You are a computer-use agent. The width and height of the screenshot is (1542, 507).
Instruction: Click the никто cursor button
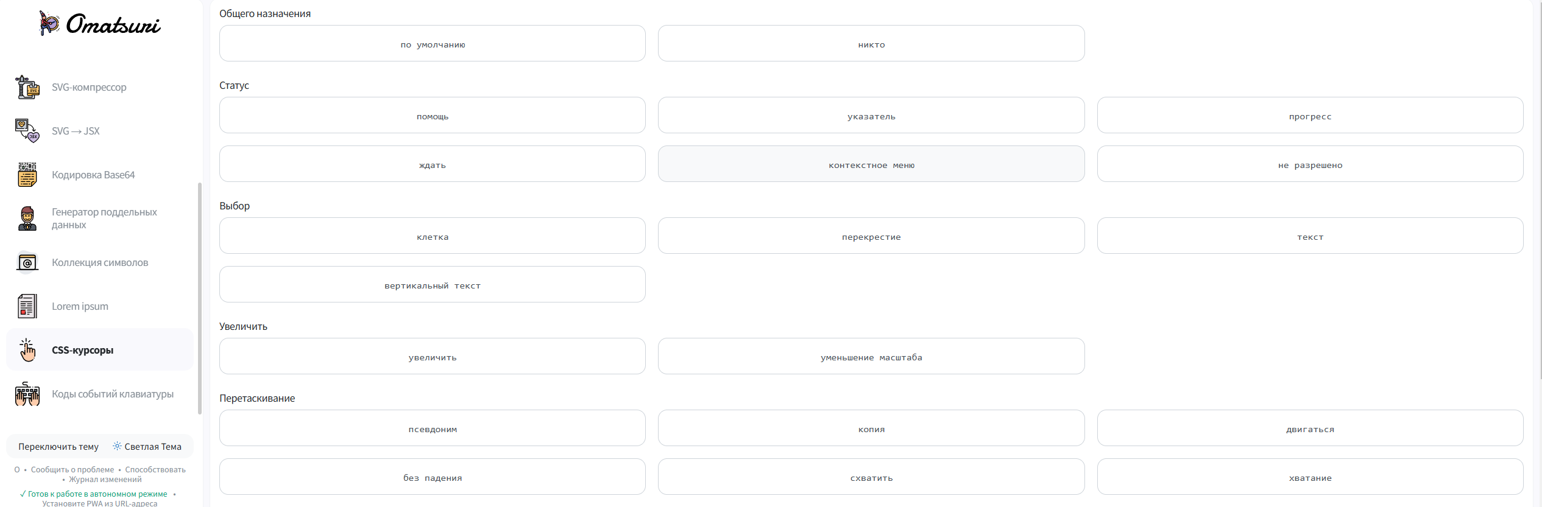click(x=871, y=43)
